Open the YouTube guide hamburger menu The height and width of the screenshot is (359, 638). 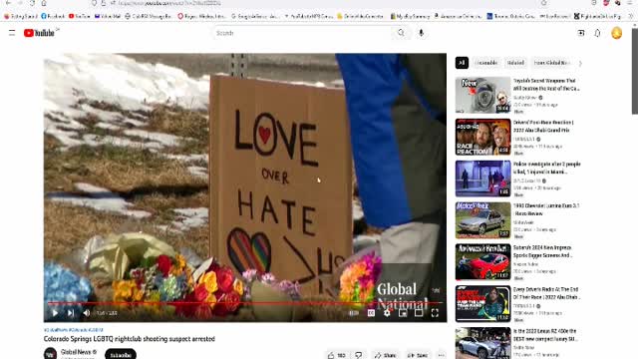click(12, 33)
